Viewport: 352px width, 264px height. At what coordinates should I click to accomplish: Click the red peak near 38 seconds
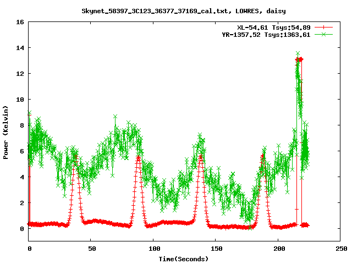pos(76,157)
